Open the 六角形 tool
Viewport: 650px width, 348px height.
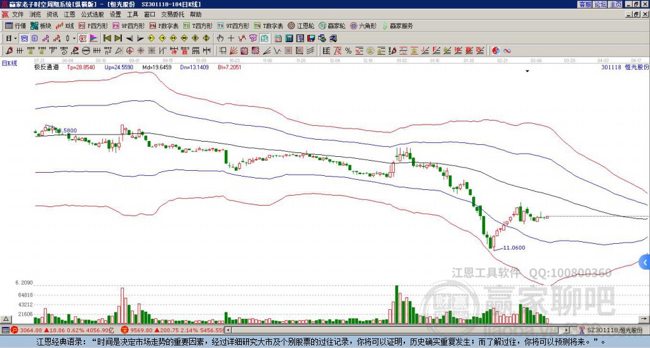(363, 25)
